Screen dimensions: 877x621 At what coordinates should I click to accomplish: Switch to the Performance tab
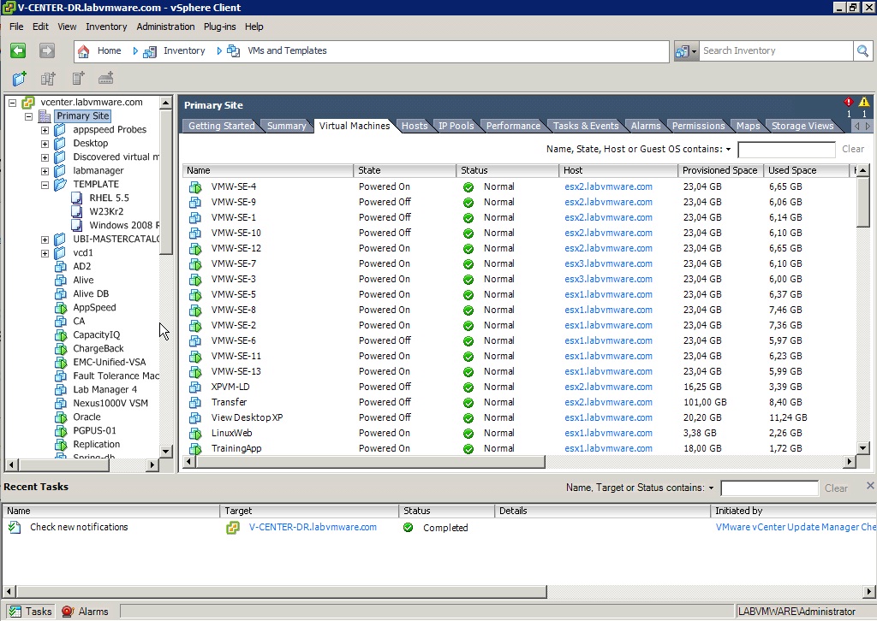coord(513,126)
